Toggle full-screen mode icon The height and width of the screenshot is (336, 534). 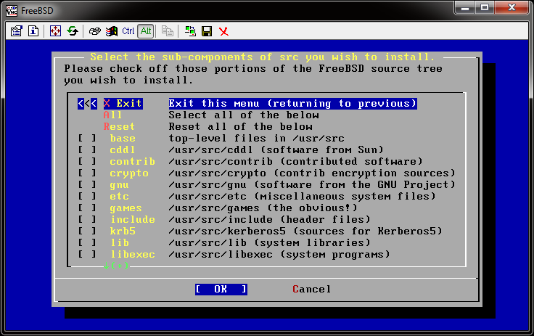[55, 31]
